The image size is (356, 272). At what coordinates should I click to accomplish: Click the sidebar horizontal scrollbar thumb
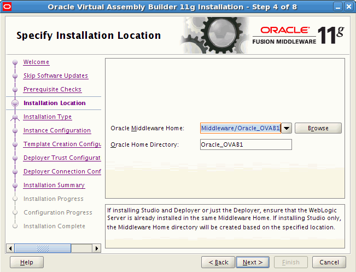(x=43, y=248)
